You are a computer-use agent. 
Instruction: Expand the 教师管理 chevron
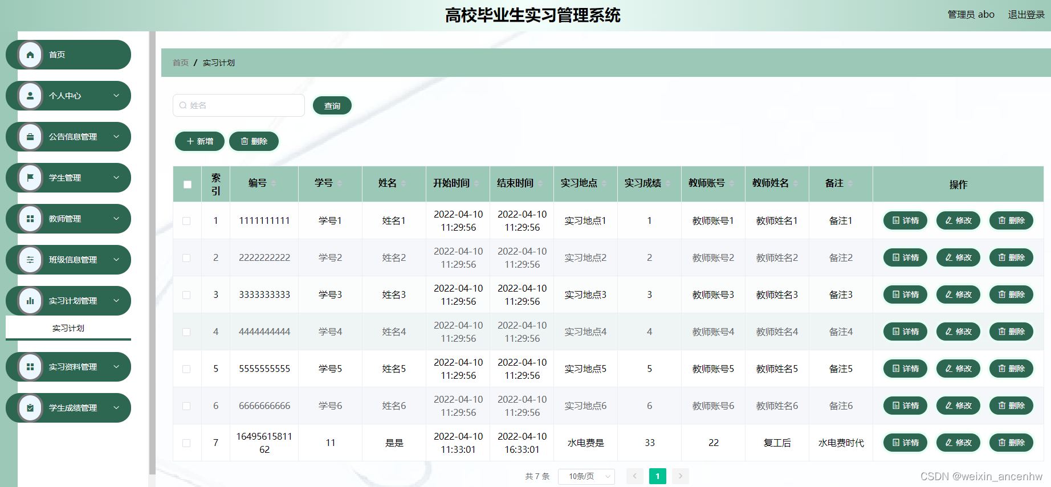(x=116, y=219)
